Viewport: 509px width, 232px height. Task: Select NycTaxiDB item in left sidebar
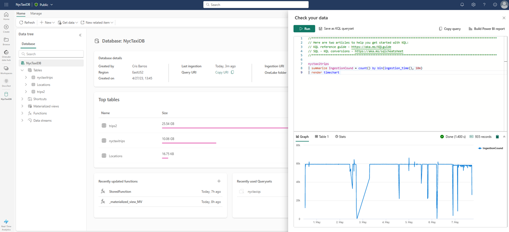tap(6, 96)
